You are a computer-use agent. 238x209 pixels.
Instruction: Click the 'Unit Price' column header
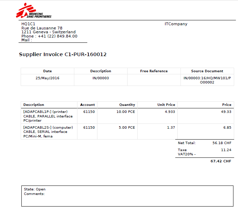click(x=166, y=105)
